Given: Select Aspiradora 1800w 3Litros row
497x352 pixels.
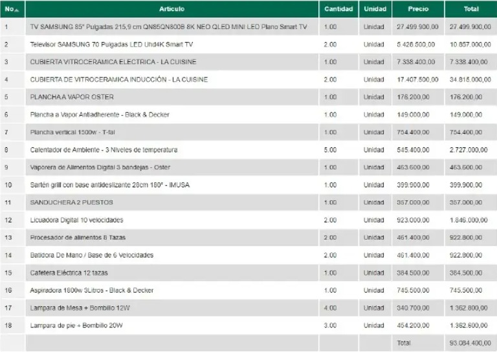Looking at the screenshot, I should coord(248,291).
